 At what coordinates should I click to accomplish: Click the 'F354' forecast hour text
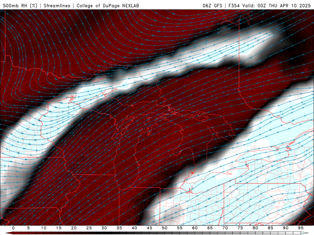234,5
